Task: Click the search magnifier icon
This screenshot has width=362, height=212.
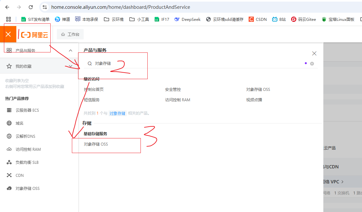Action: coord(90,64)
